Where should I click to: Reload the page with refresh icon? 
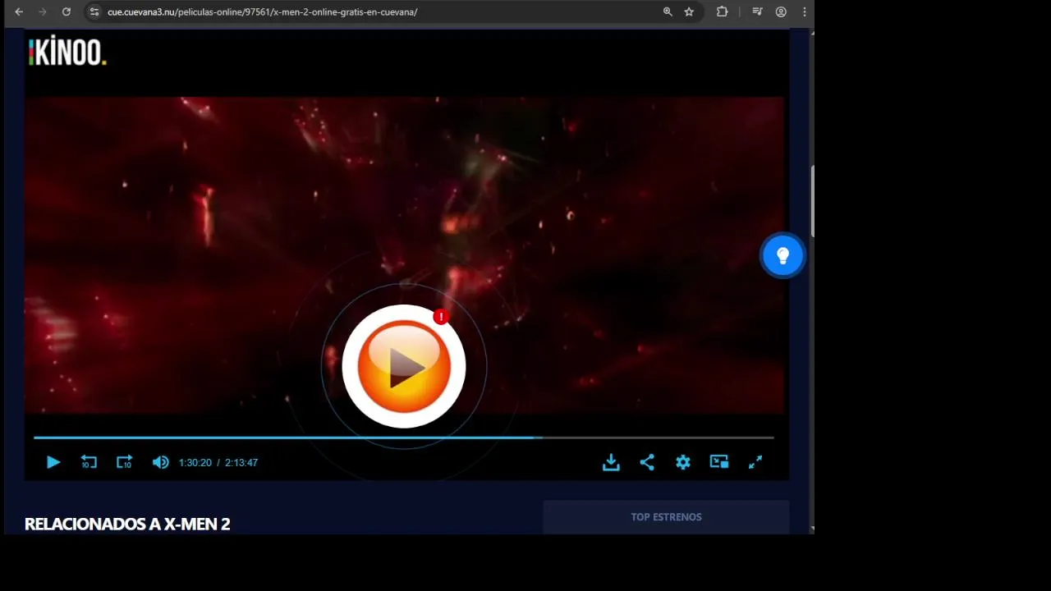click(67, 12)
